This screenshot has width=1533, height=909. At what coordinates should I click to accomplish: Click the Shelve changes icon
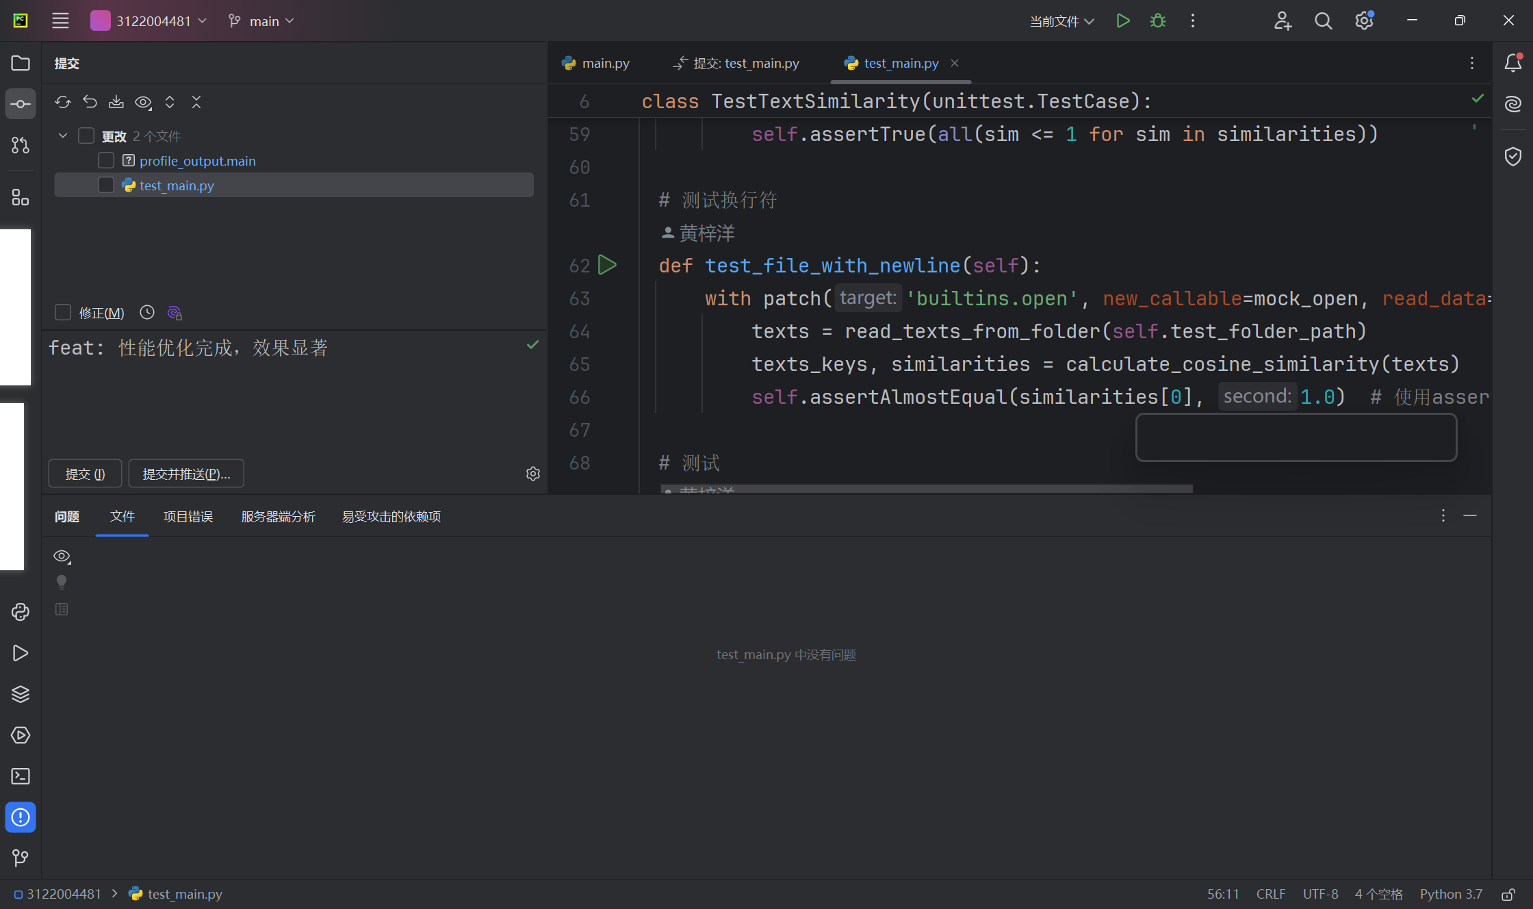click(x=116, y=102)
